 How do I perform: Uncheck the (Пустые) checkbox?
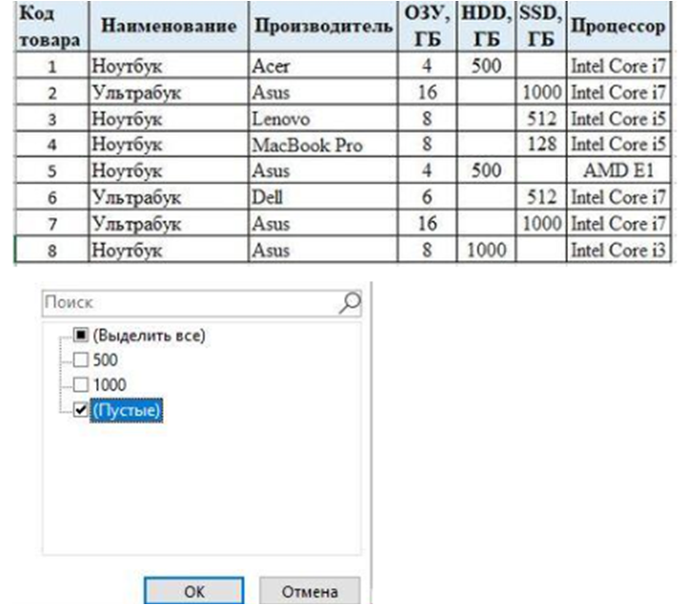coord(81,410)
